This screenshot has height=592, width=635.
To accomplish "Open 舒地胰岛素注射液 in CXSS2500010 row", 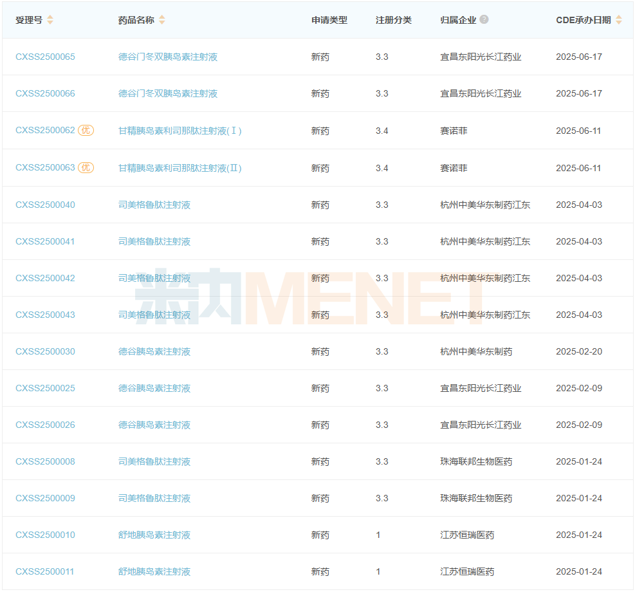I will click(x=154, y=535).
